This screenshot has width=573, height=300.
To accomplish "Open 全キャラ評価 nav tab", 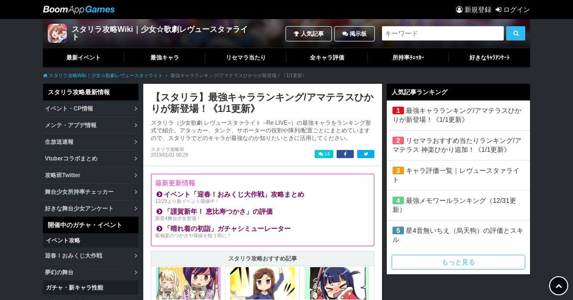I will [x=327, y=58].
